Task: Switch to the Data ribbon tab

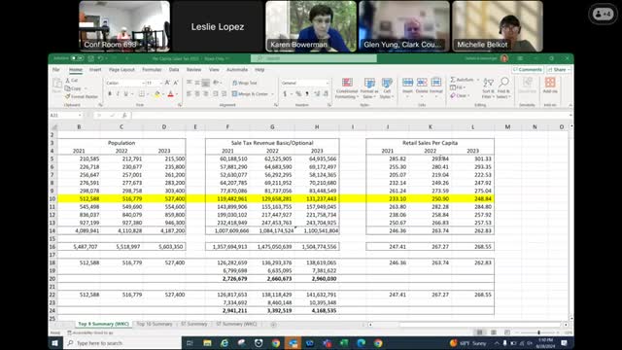Action: [x=174, y=69]
